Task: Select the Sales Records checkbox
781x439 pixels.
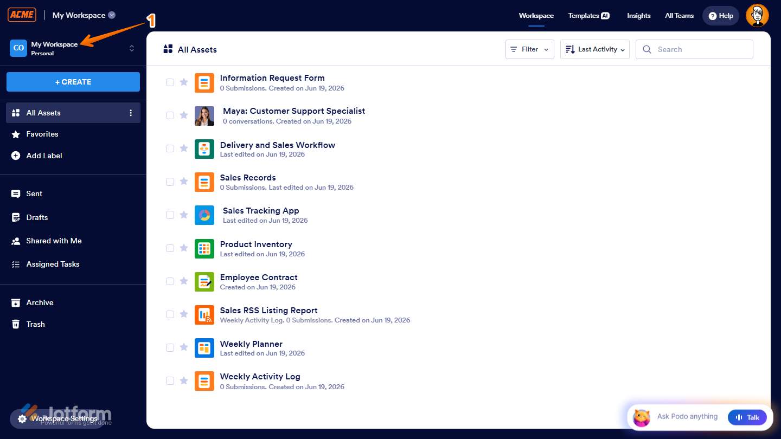Action: [x=170, y=182]
